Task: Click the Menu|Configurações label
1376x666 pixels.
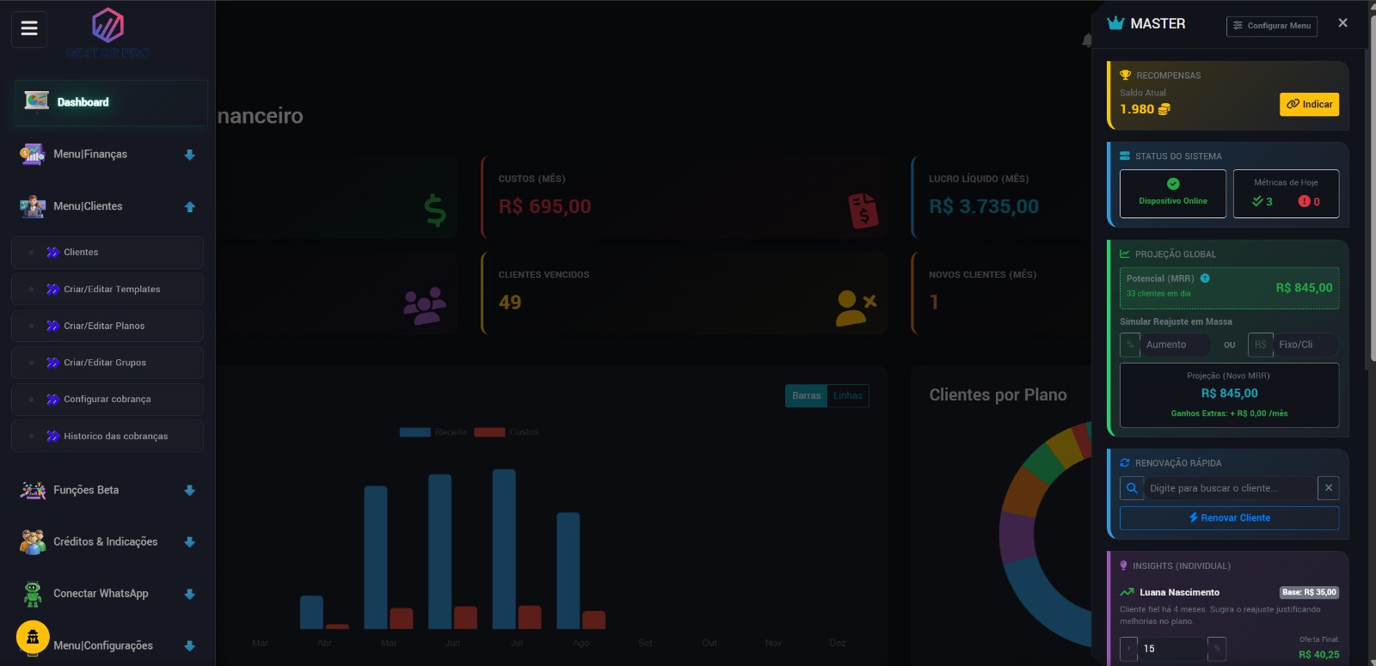Action: point(103,645)
